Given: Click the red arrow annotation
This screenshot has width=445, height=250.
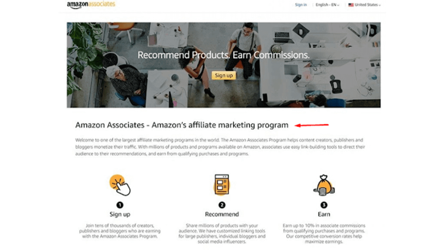Looking at the screenshot, I should tap(312, 125).
